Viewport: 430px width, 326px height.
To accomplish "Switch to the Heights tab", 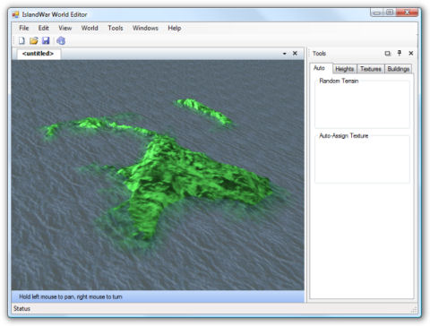I will tap(345, 69).
